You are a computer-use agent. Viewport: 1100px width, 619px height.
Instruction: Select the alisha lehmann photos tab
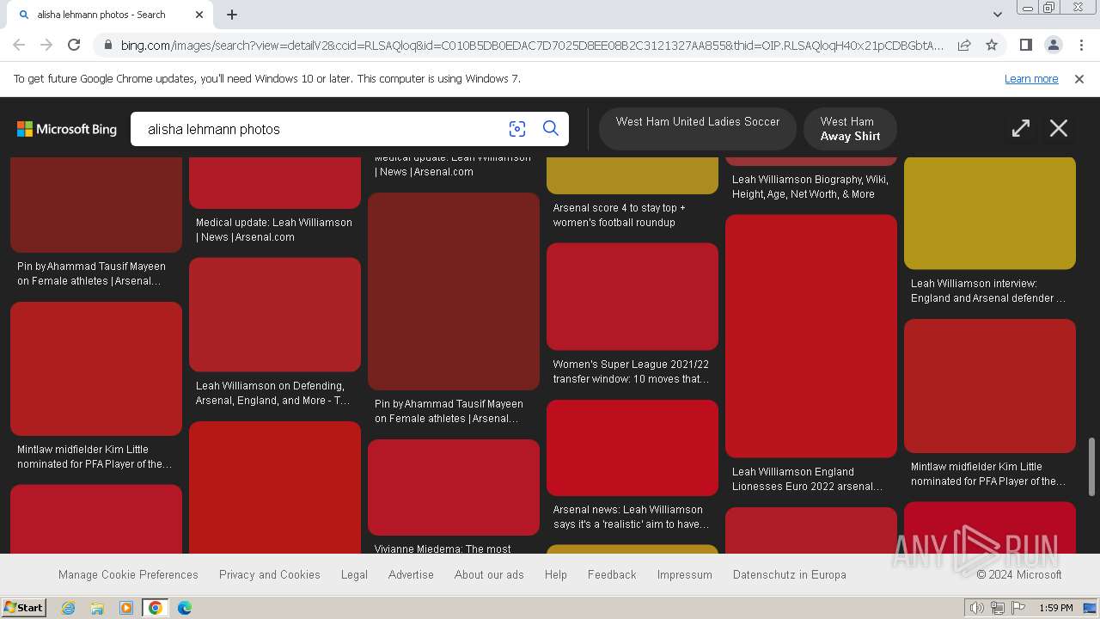(x=108, y=15)
